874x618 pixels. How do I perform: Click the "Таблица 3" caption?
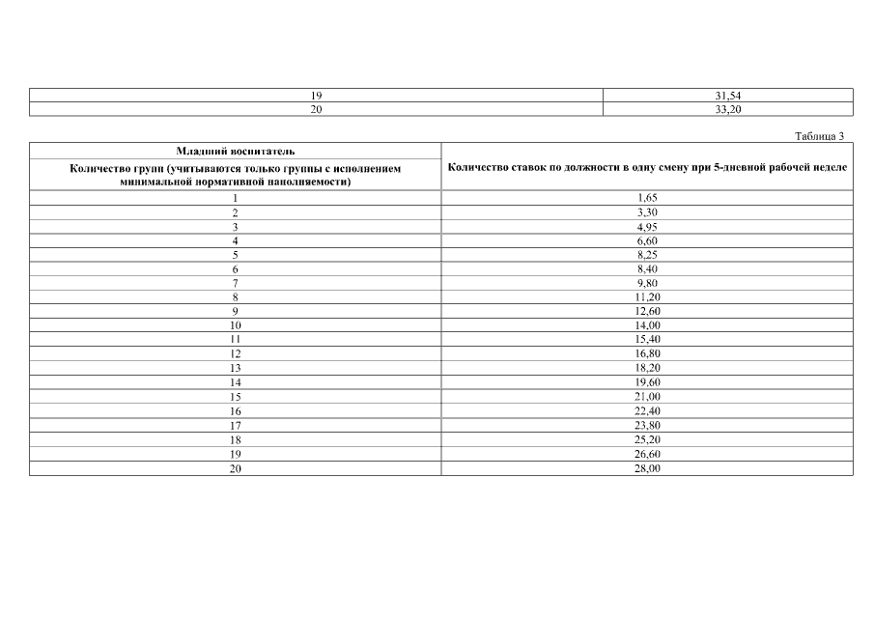(x=819, y=135)
